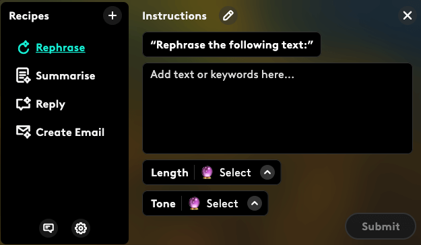Click the Reply chat bubble icon

point(24,104)
